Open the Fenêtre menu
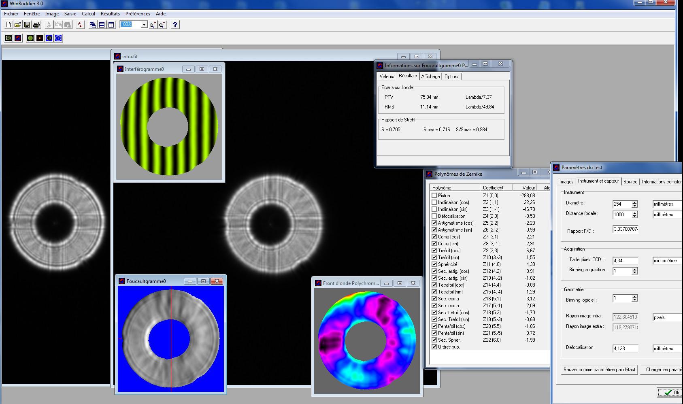 32,14
